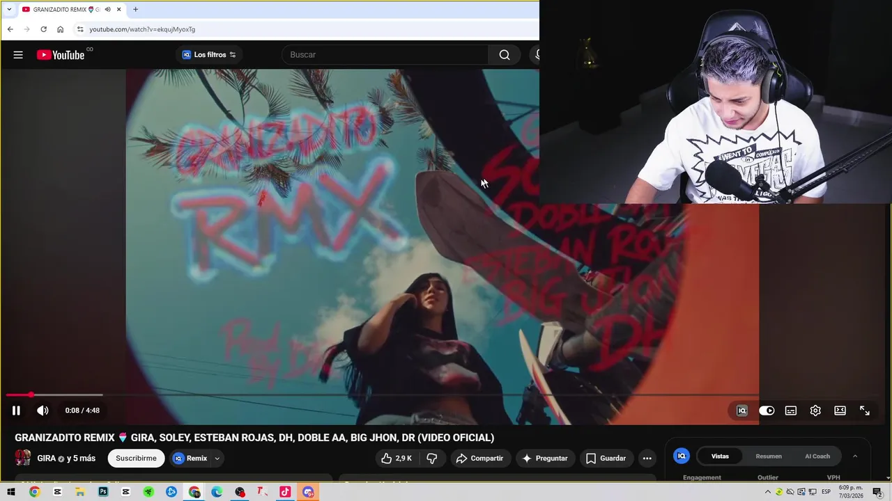
Task: Click the VPH metric label
Action: (x=833, y=477)
